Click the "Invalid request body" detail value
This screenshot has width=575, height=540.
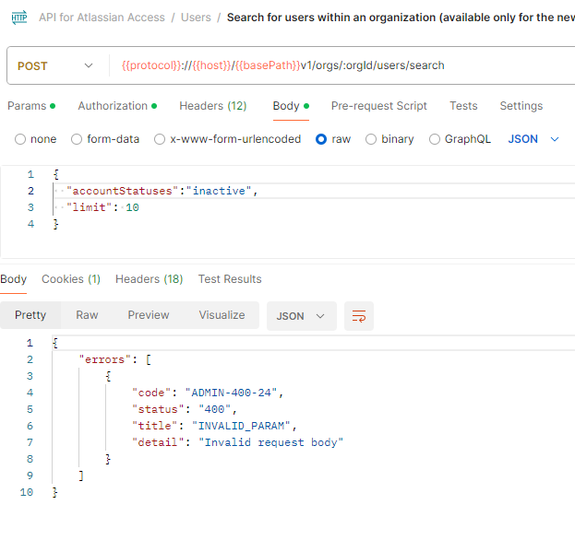tap(270, 442)
